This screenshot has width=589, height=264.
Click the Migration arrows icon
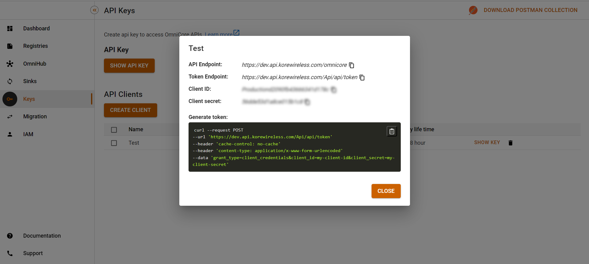10,117
